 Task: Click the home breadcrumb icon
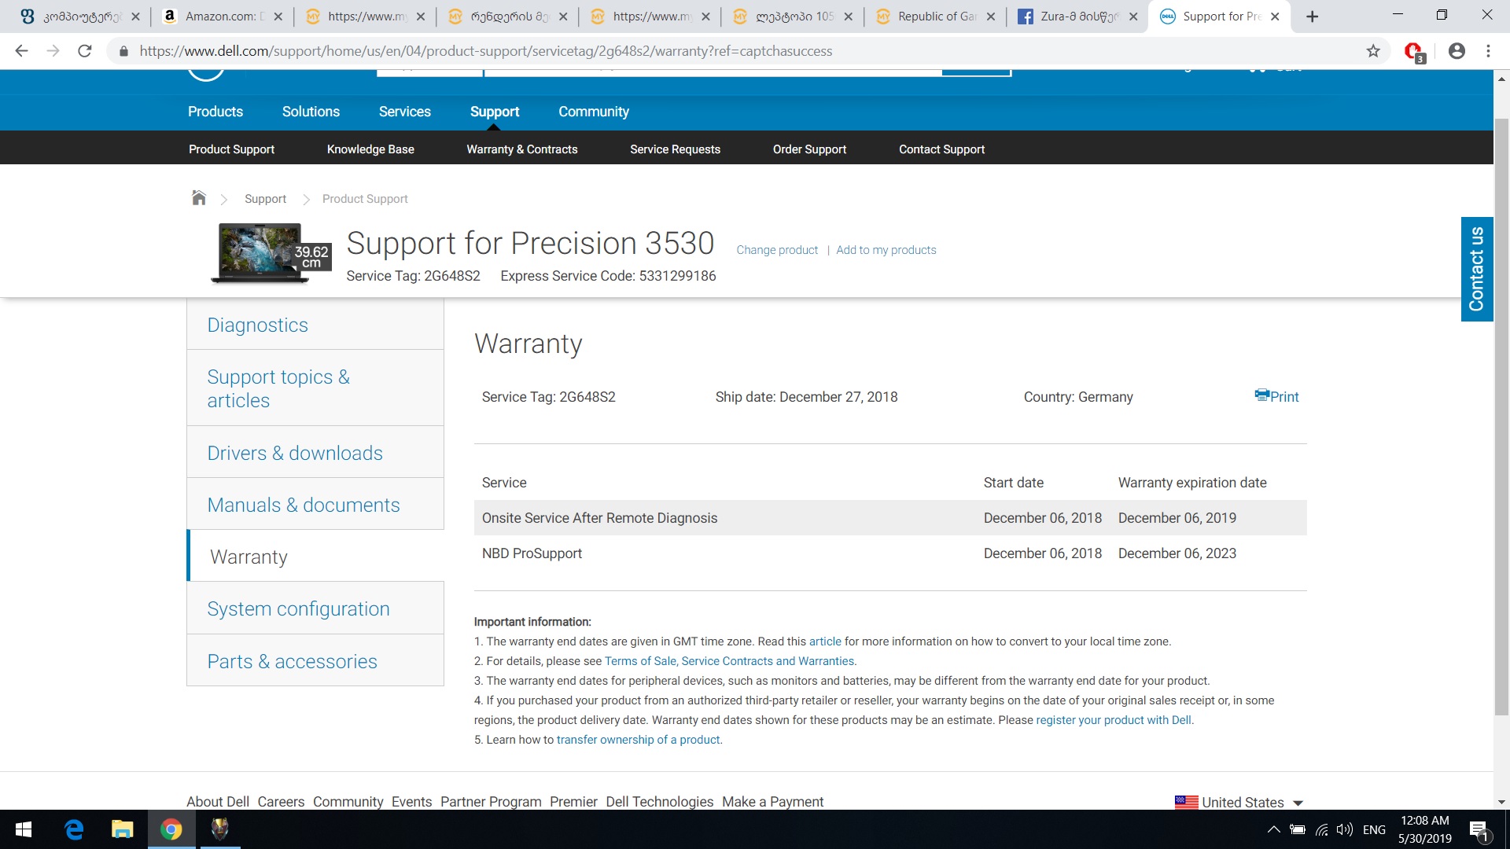point(199,198)
